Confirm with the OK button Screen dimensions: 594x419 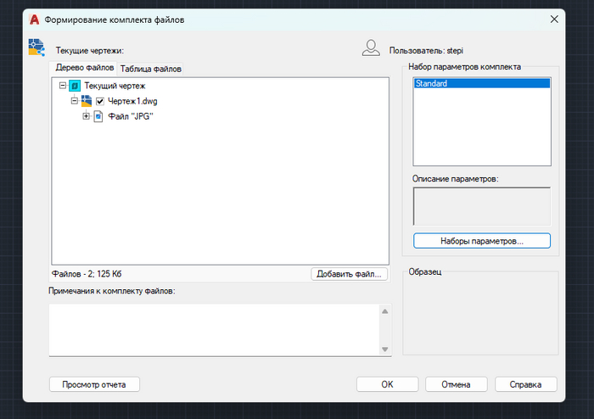point(387,384)
